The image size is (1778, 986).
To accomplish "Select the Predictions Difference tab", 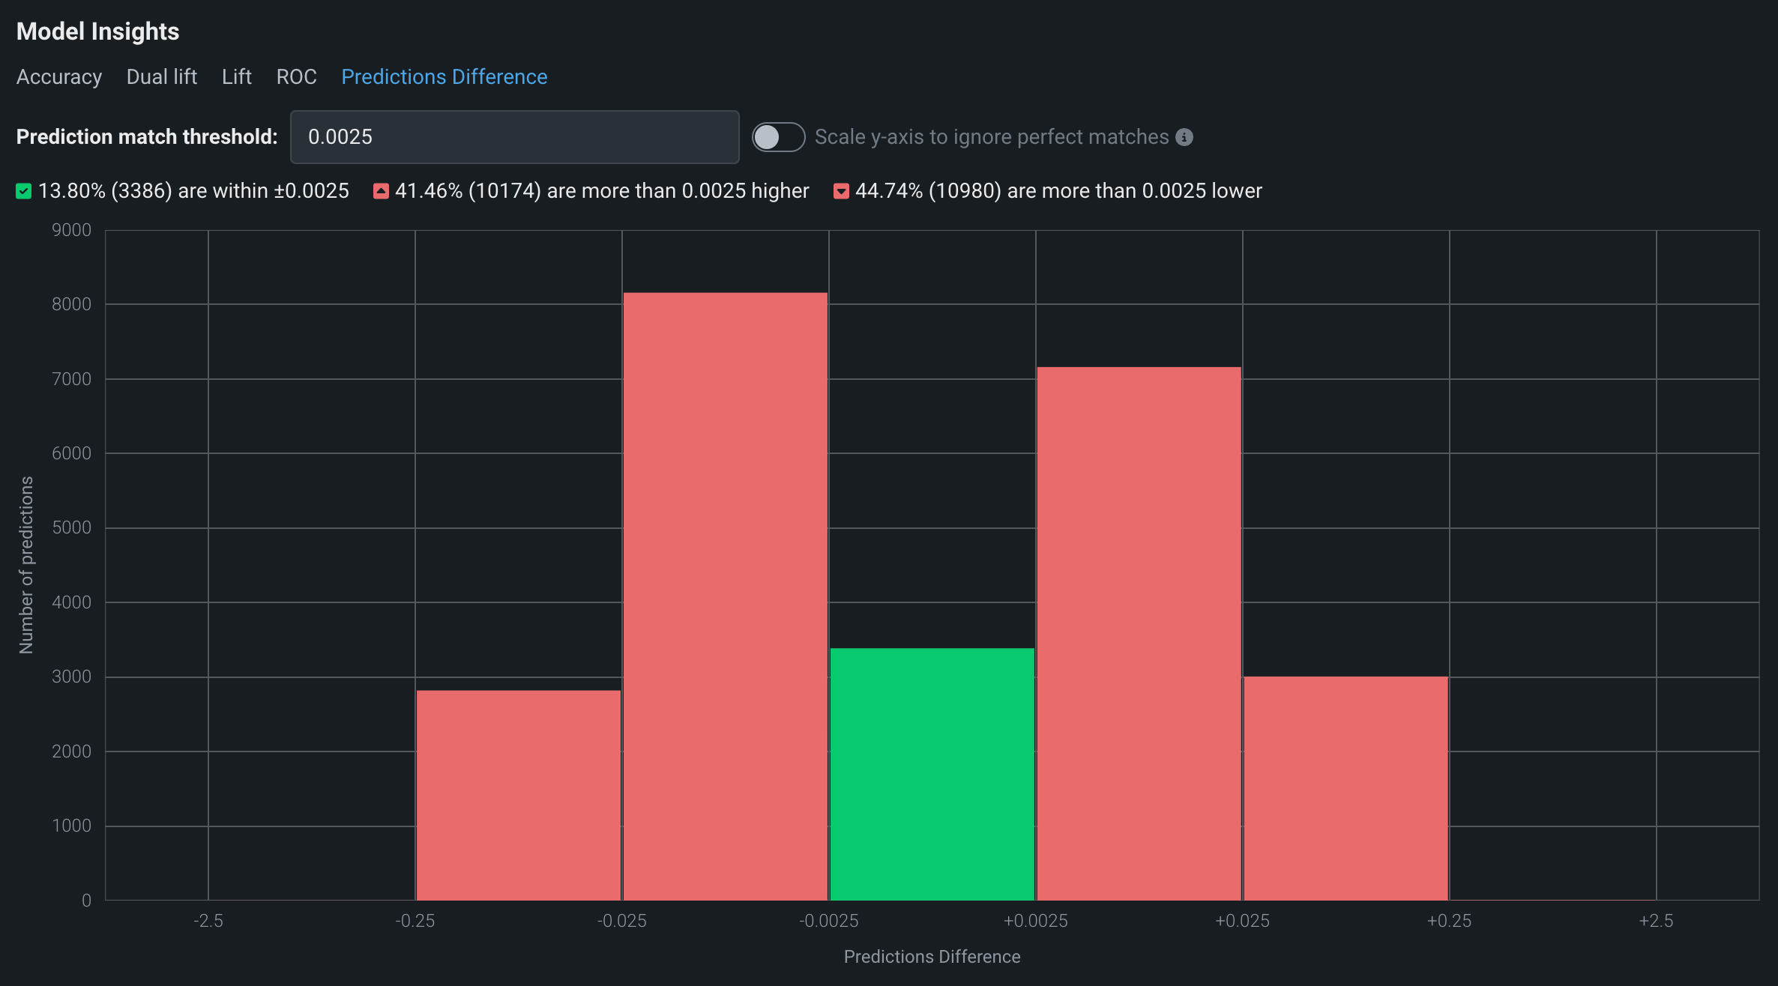I will tap(444, 77).
